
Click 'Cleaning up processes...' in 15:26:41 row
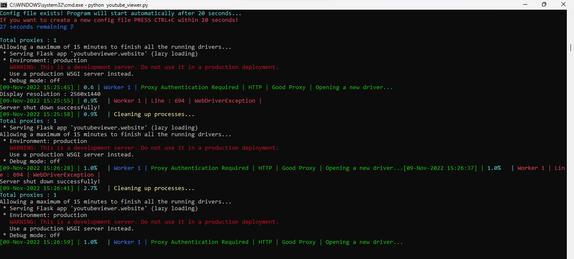coord(154,188)
